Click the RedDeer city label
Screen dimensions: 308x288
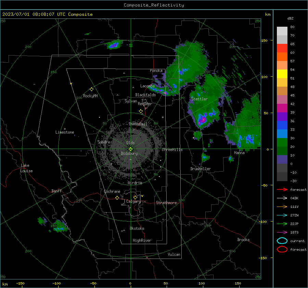[x=145, y=104]
